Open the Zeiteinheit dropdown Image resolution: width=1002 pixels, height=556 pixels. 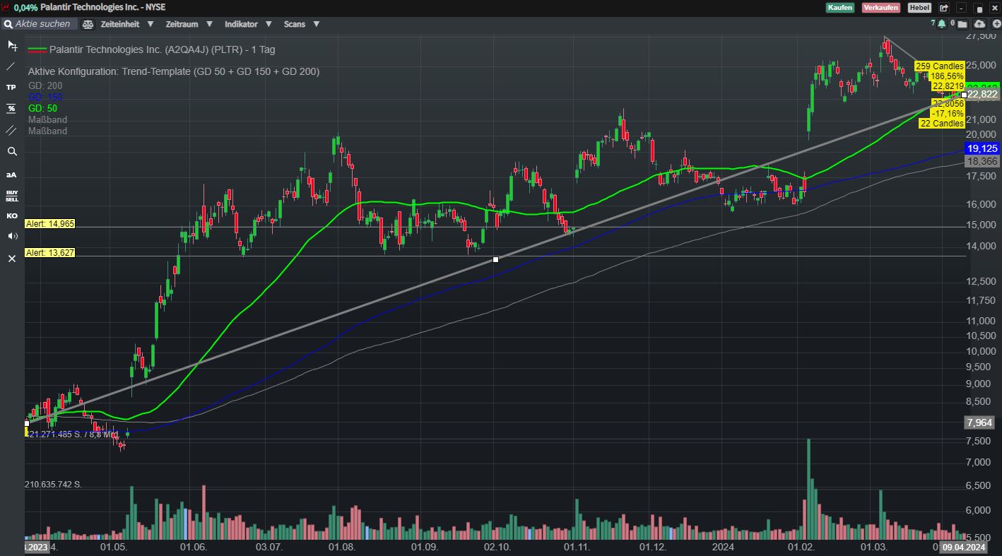[x=127, y=24]
